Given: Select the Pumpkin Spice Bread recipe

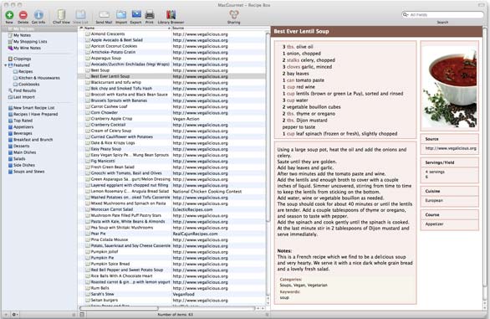Looking at the screenshot, I should coord(171,264).
